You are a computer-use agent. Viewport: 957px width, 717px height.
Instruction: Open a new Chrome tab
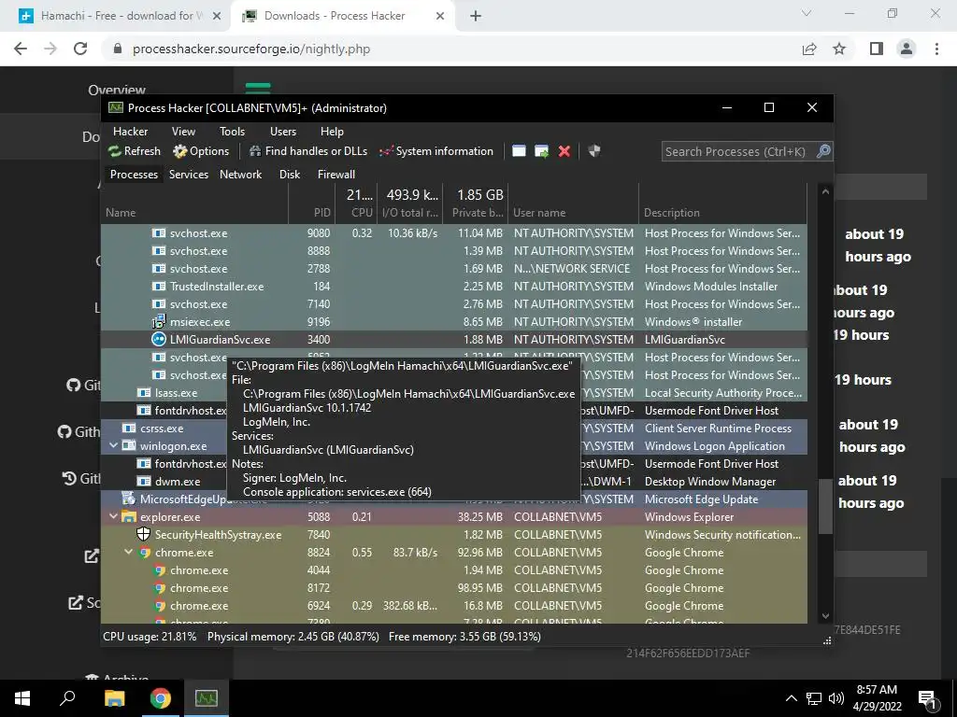tap(476, 16)
